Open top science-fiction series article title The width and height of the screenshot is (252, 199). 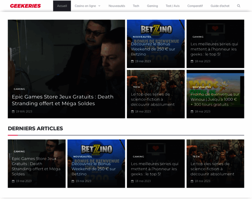click(x=153, y=99)
